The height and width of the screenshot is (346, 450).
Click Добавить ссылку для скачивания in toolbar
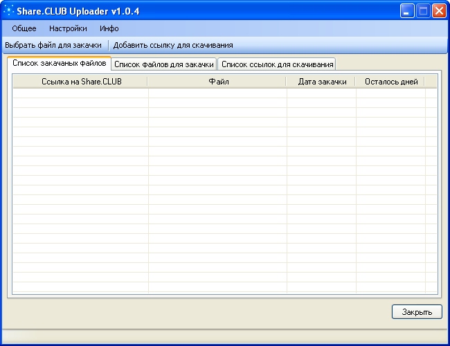(x=173, y=45)
